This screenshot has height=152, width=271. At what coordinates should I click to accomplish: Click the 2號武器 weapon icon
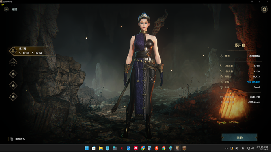coord(221,71)
